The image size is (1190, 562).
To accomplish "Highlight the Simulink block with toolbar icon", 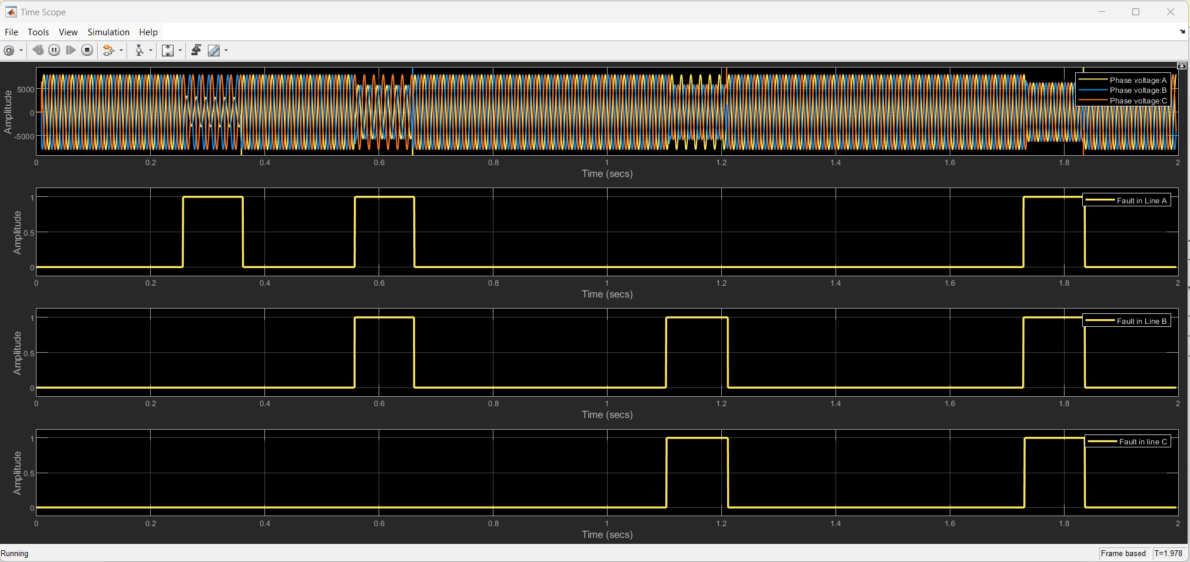I will pos(108,51).
